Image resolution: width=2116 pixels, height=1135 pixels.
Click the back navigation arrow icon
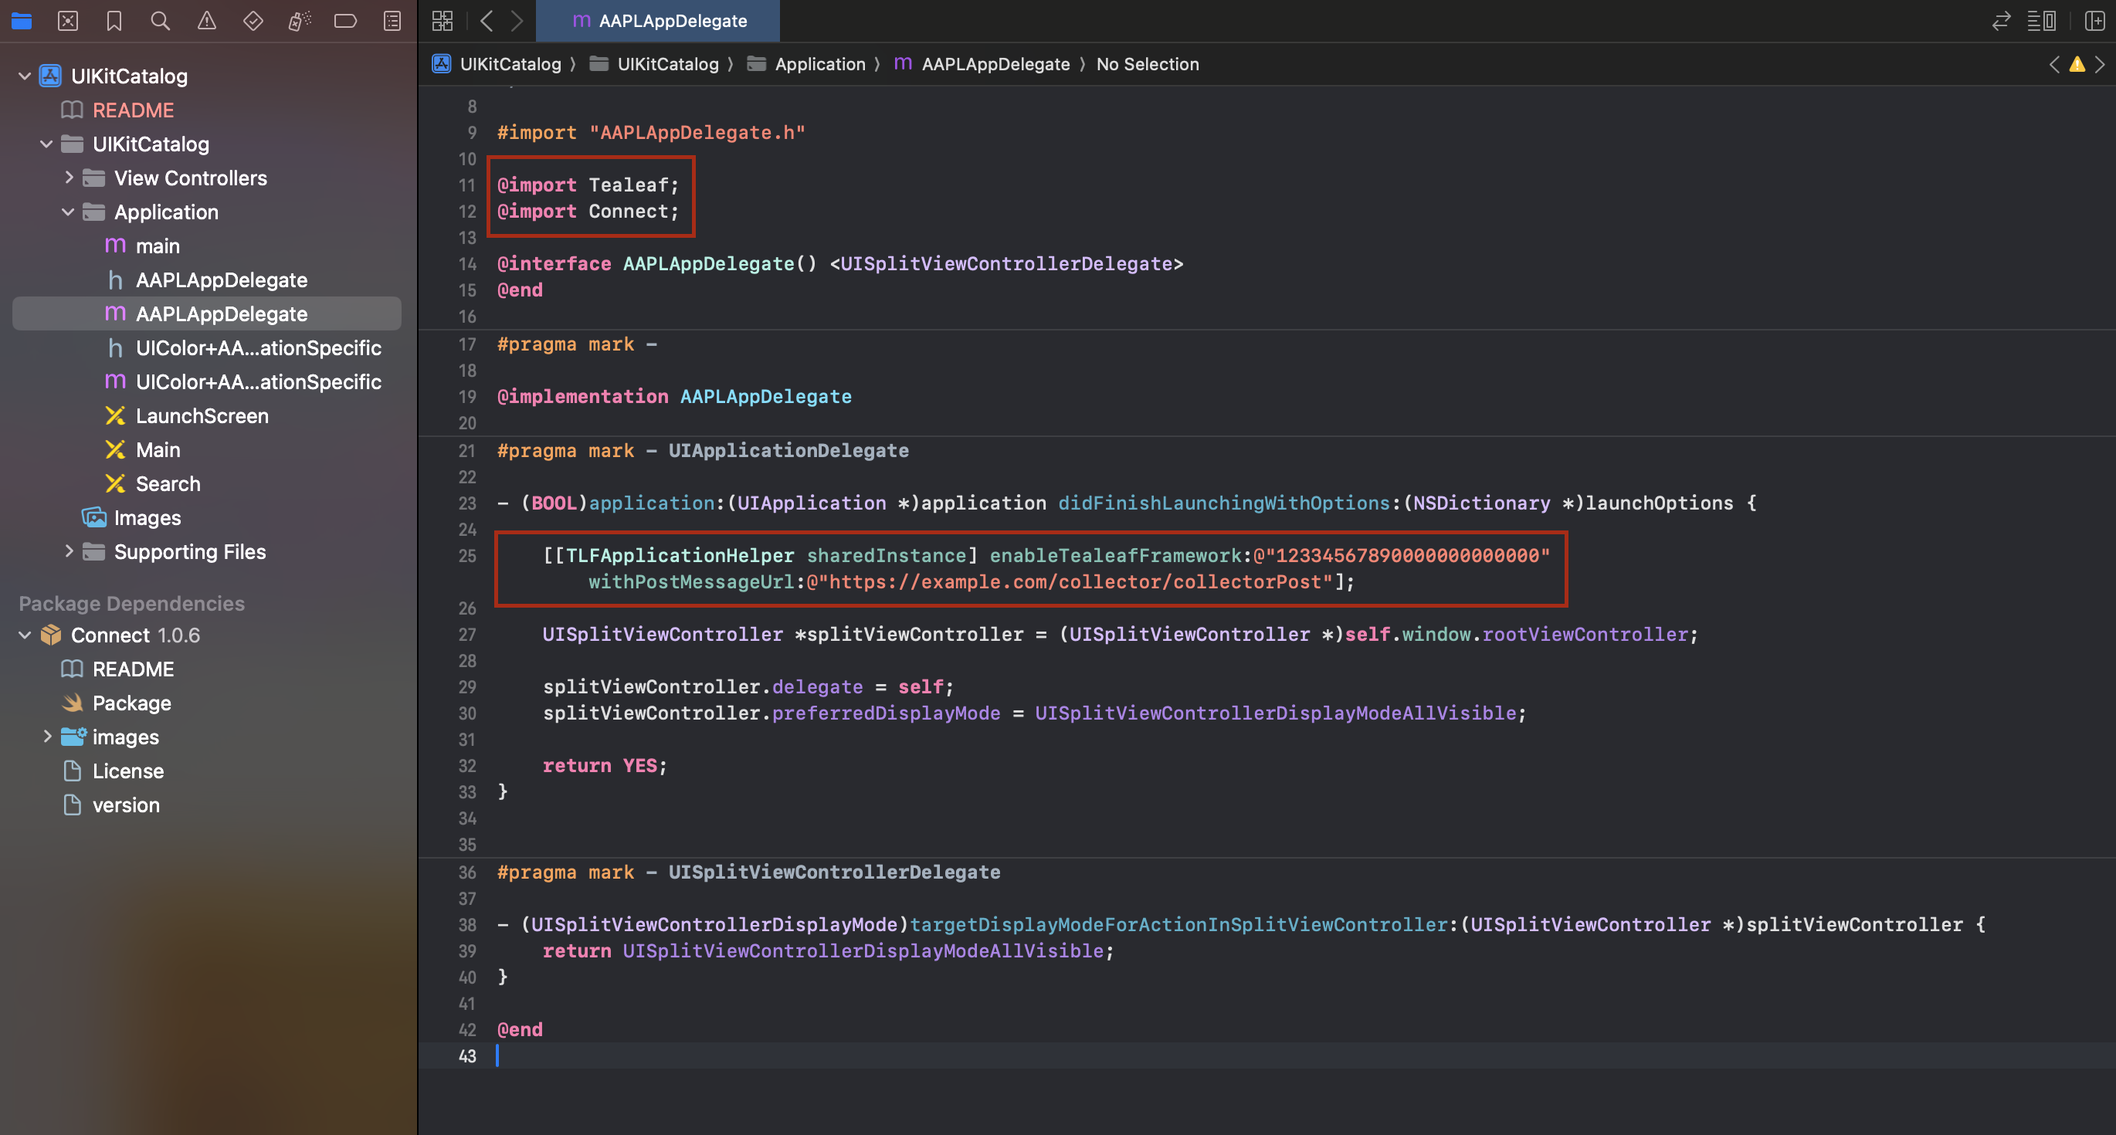tap(486, 19)
